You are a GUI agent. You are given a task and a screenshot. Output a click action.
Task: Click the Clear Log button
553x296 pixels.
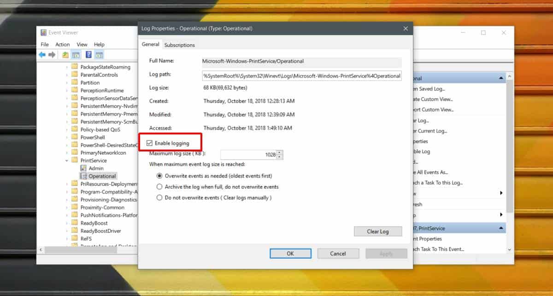pyautogui.click(x=378, y=232)
